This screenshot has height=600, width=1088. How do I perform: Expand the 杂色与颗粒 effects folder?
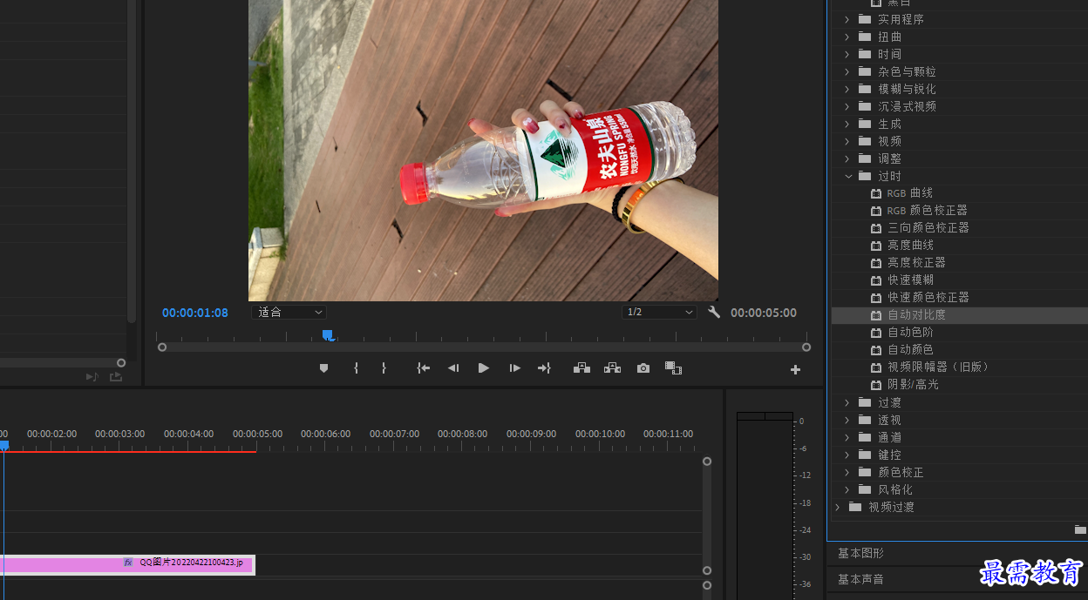coord(847,71)
